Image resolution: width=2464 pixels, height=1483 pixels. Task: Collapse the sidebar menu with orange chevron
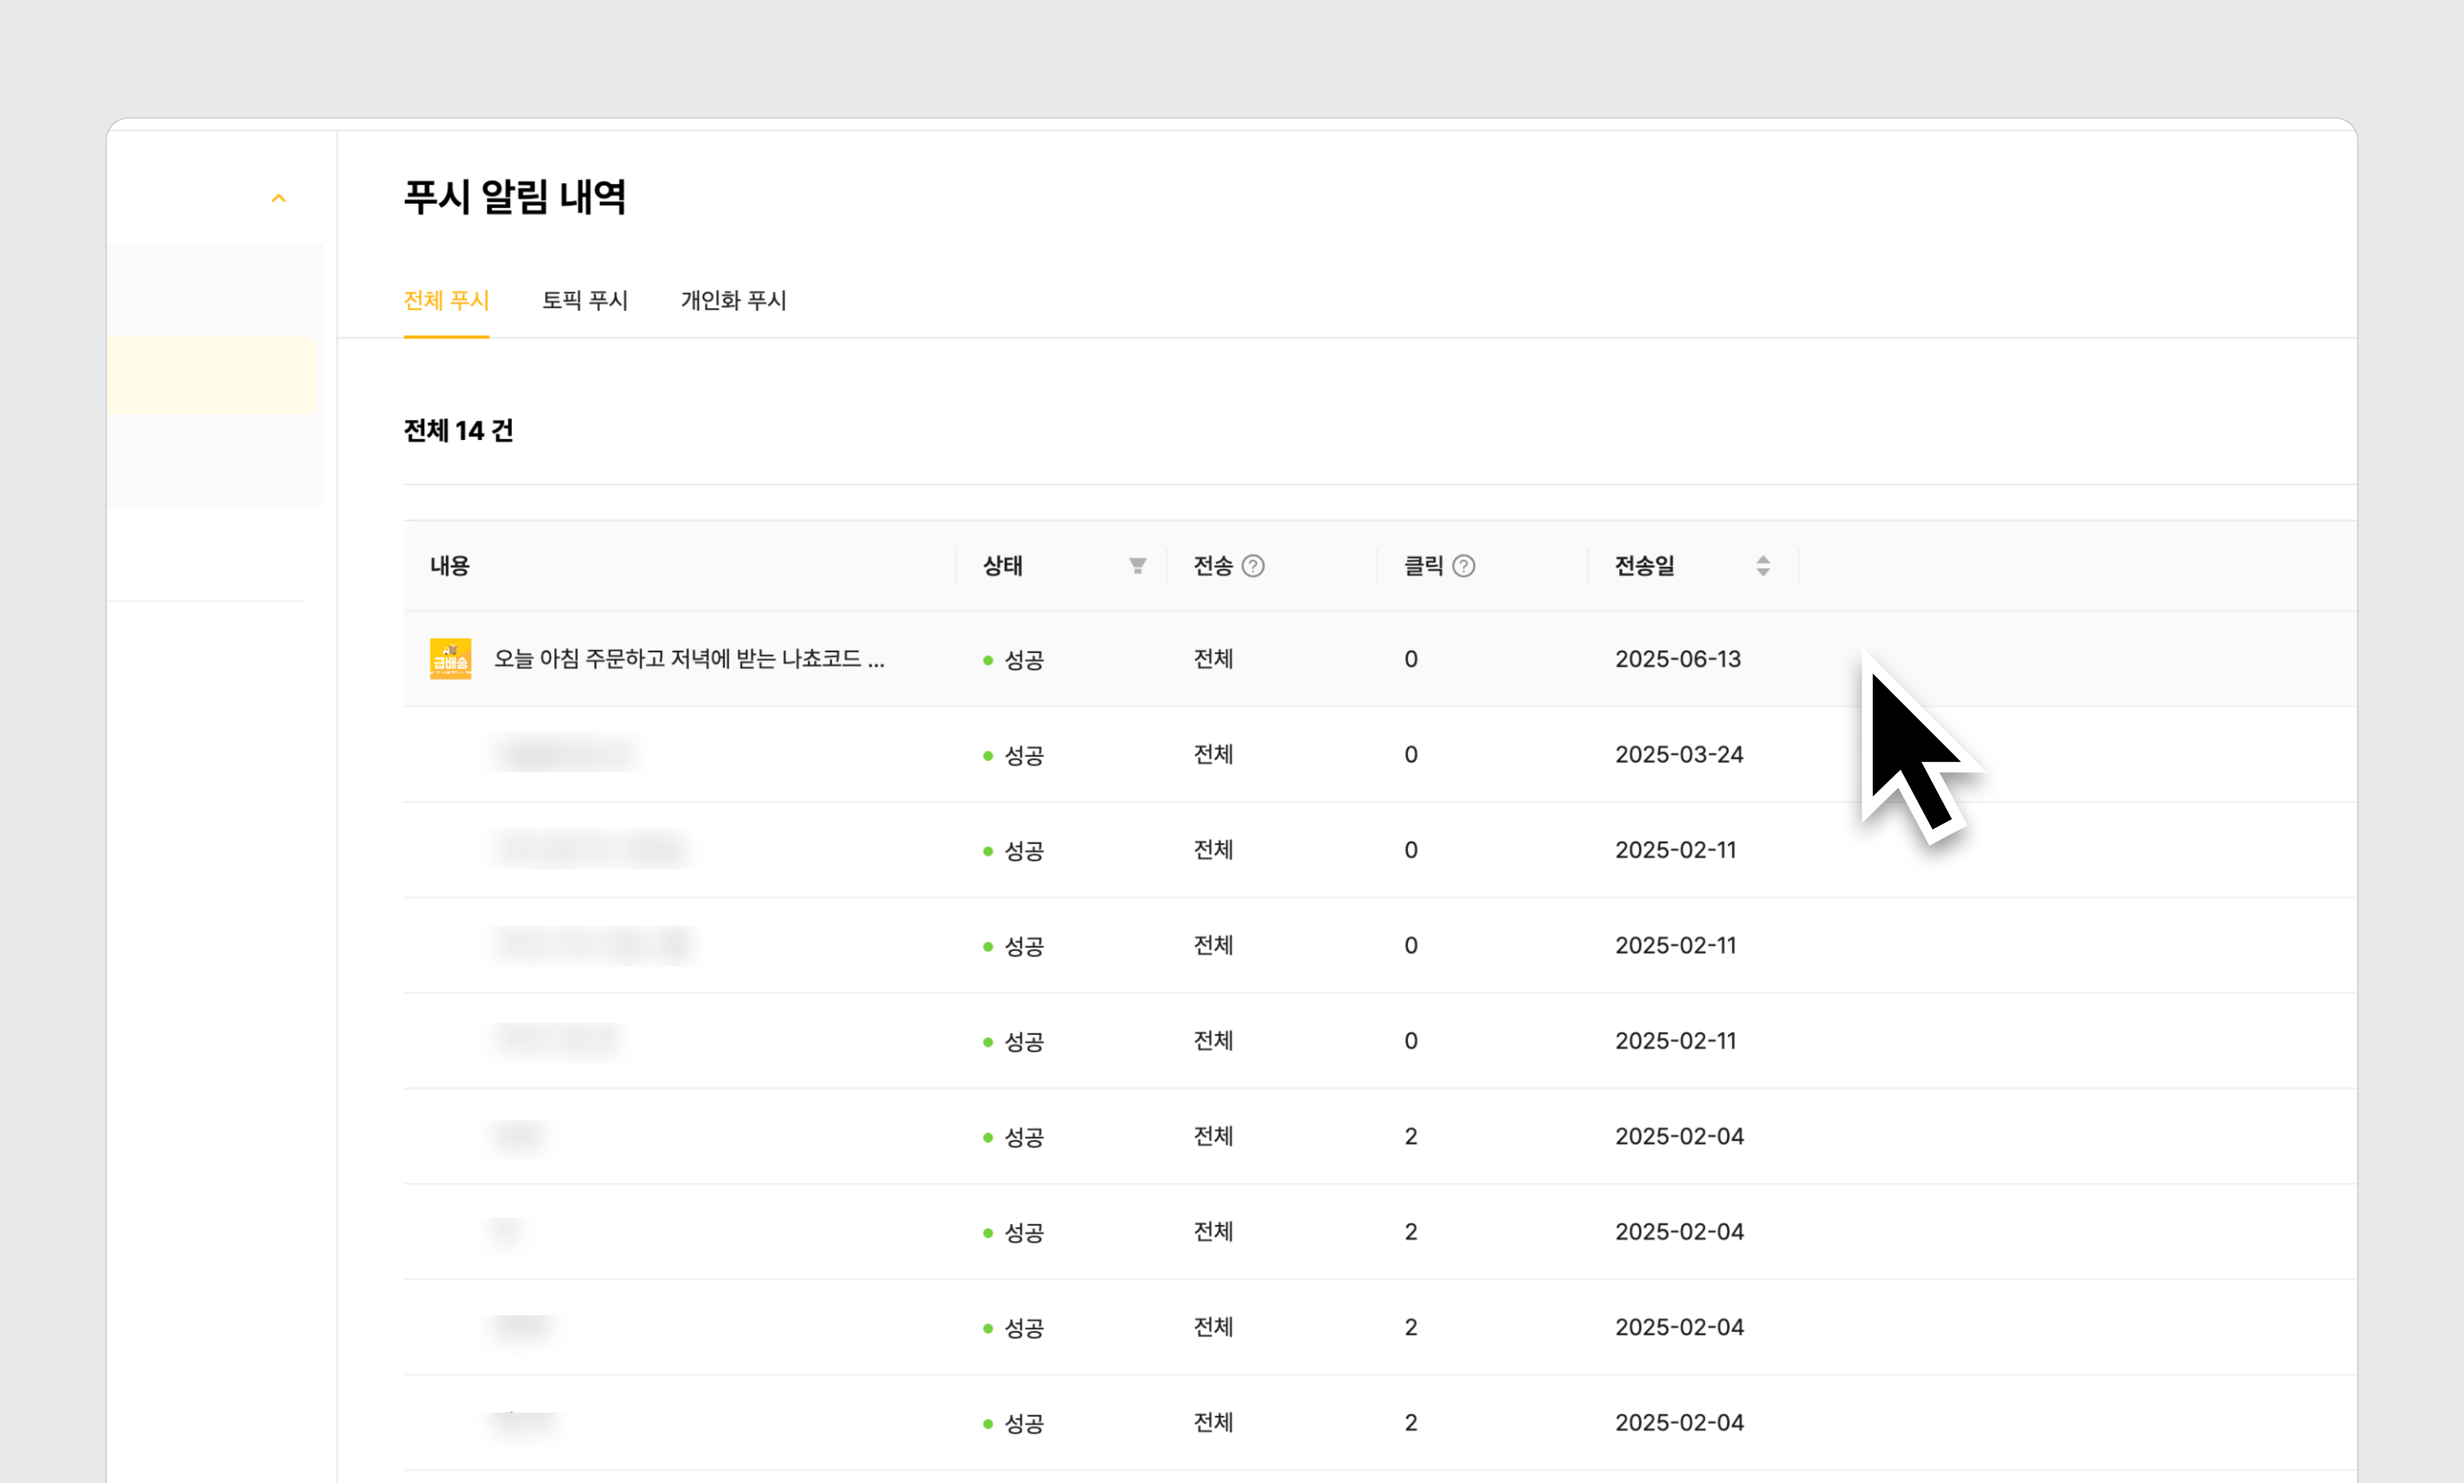[x=279, y=198]
